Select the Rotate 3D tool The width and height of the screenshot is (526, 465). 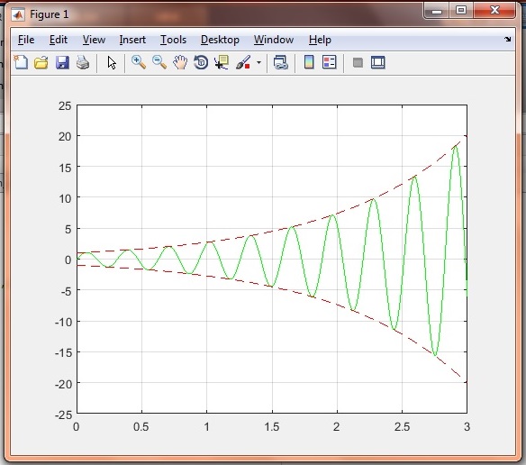click(x=201, y=63)
